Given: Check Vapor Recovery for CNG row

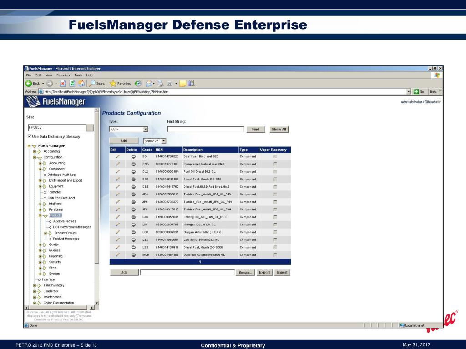Looking at the screenshot, I should (x=275, y=164).
